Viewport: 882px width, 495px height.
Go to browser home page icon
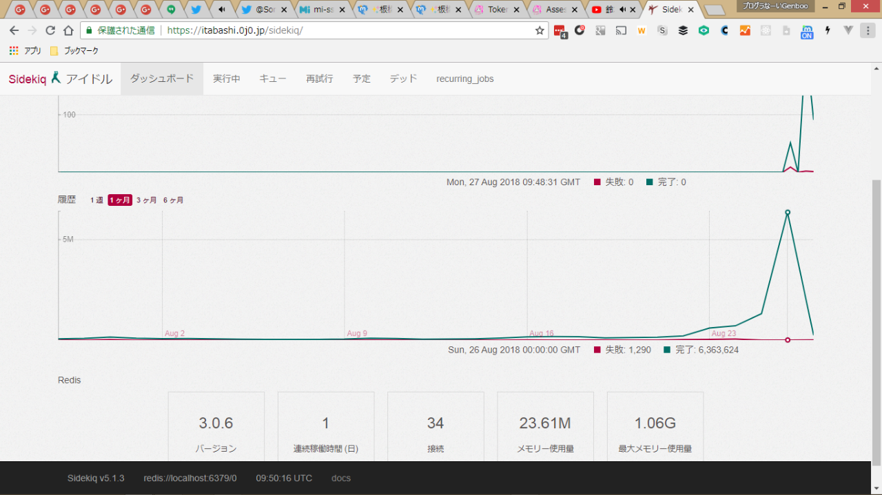(x=68, y=30)
